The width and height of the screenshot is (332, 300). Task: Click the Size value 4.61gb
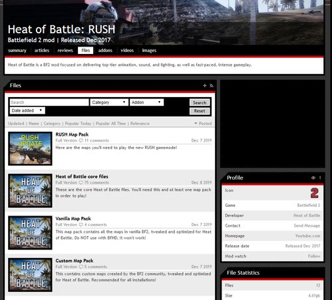pos(314,295)
